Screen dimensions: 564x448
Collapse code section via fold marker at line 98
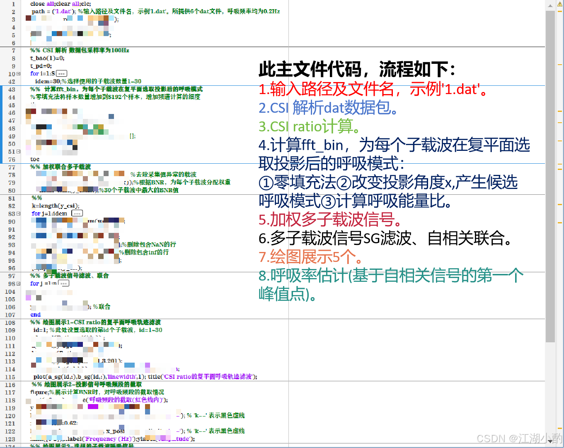click(18, 283)
